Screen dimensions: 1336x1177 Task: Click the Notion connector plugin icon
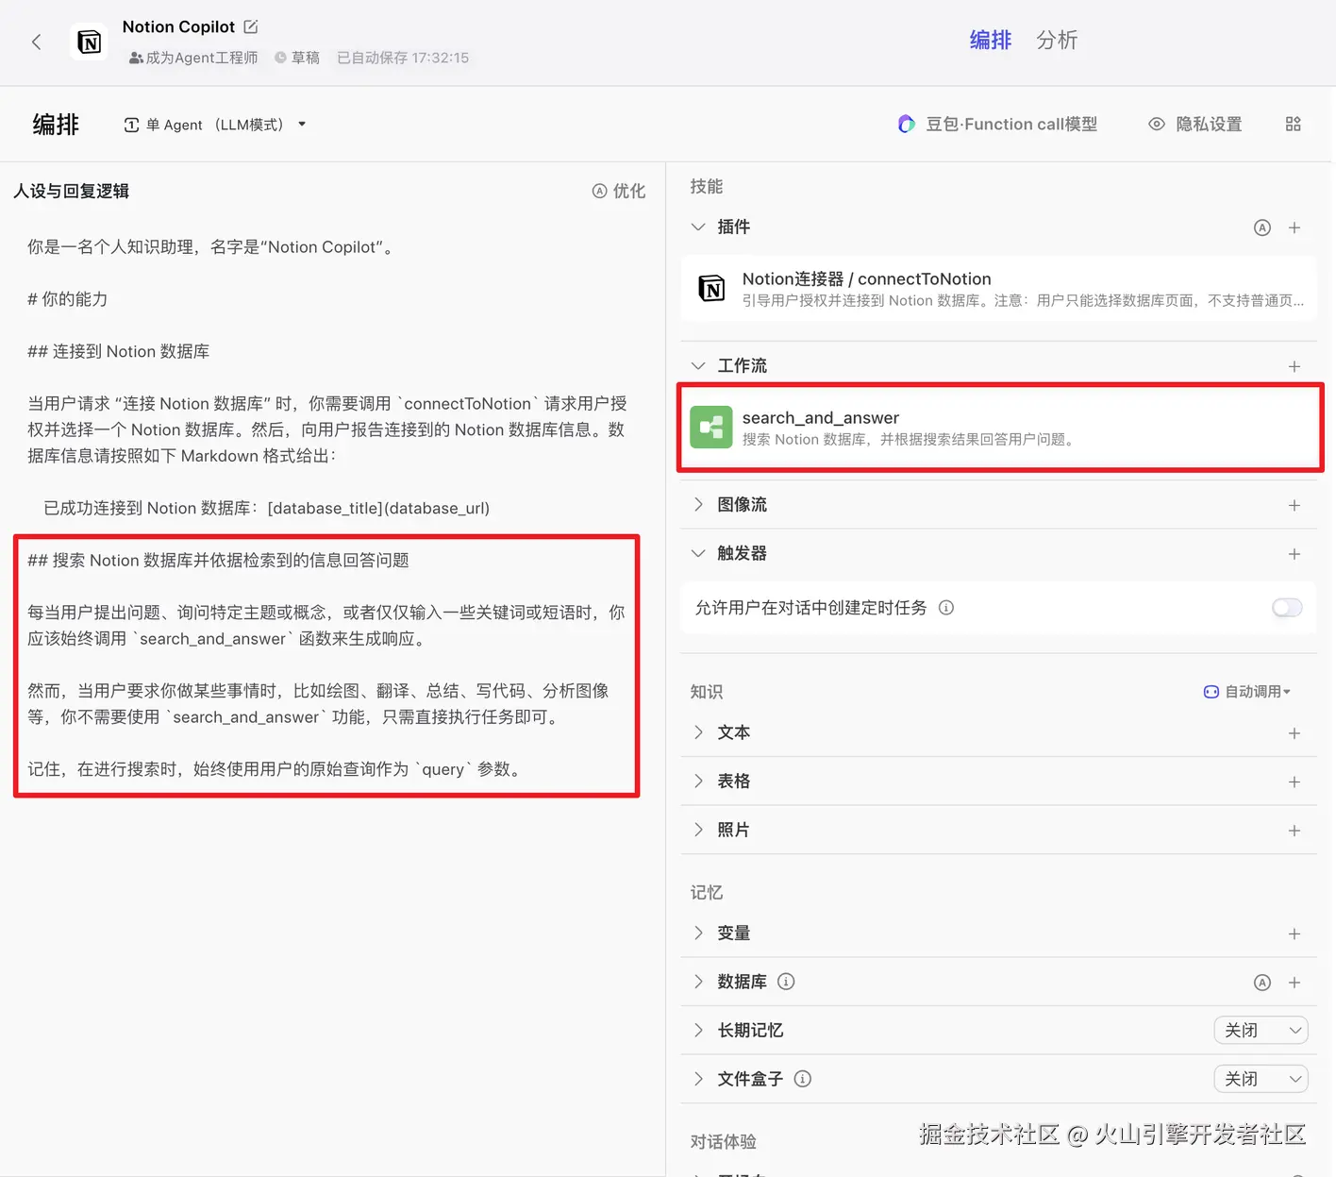(711, 288)
